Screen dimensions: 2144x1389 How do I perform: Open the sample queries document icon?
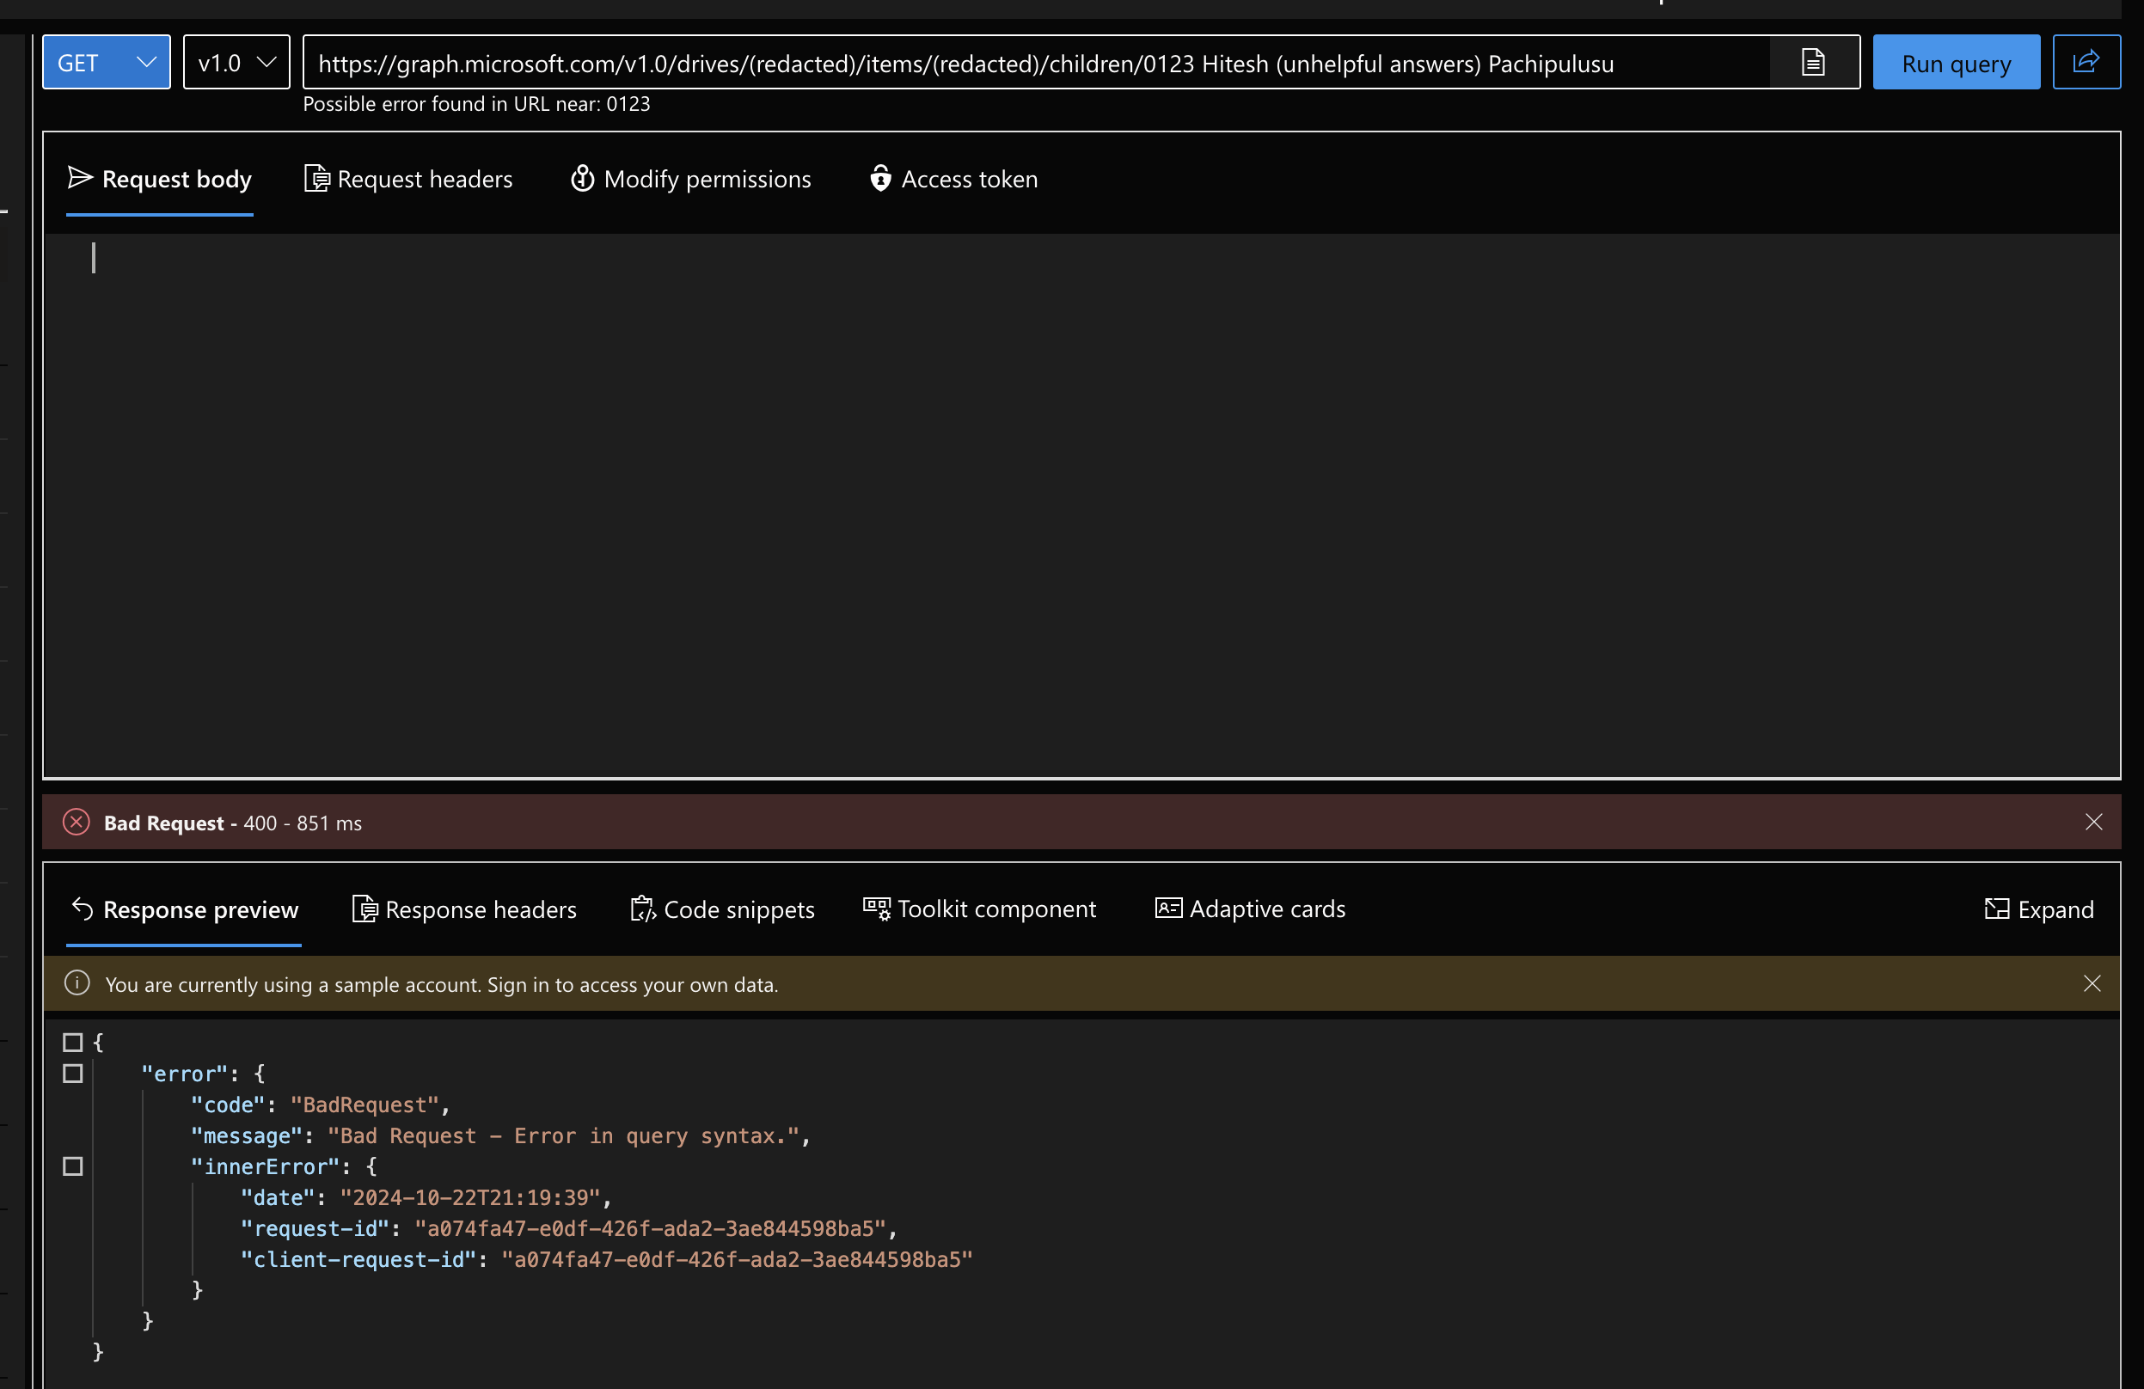tap(1811, 62)
